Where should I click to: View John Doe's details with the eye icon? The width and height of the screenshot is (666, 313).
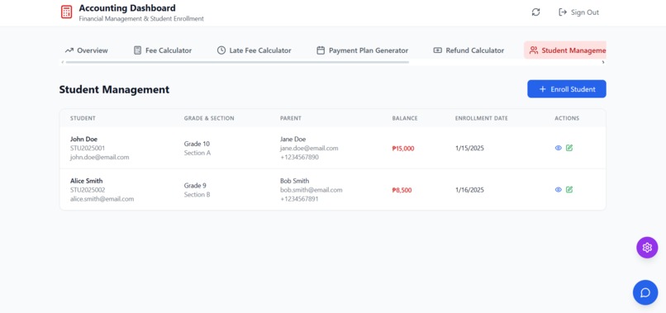coord(558,148)
